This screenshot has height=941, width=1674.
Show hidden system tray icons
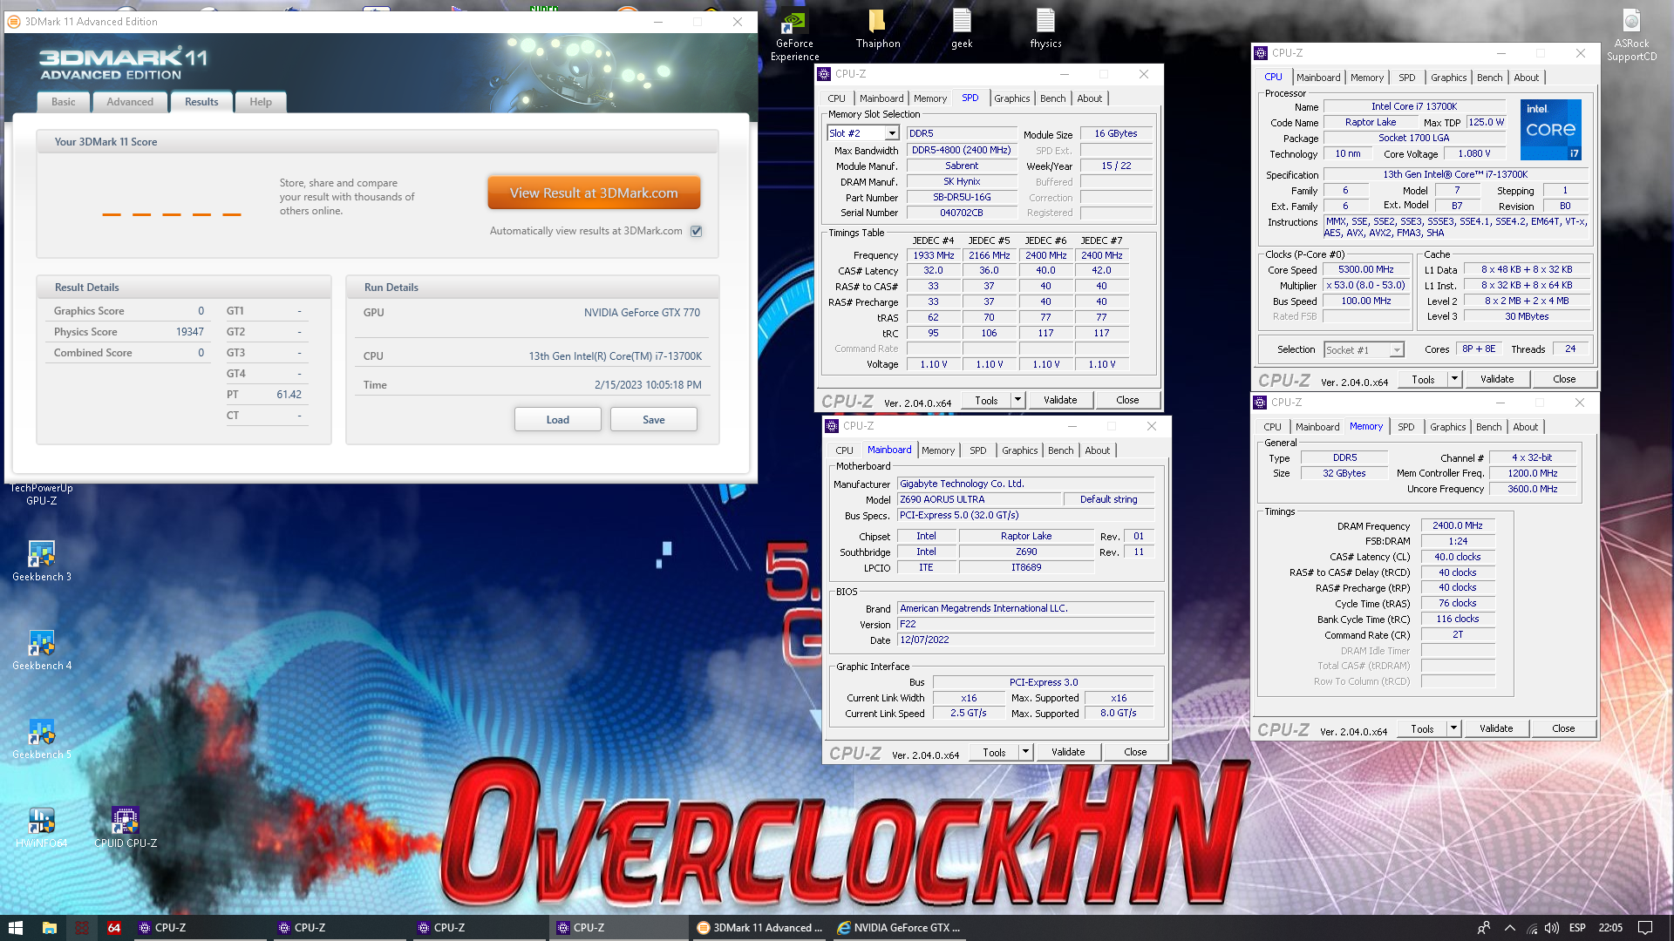click(1509, 928)
